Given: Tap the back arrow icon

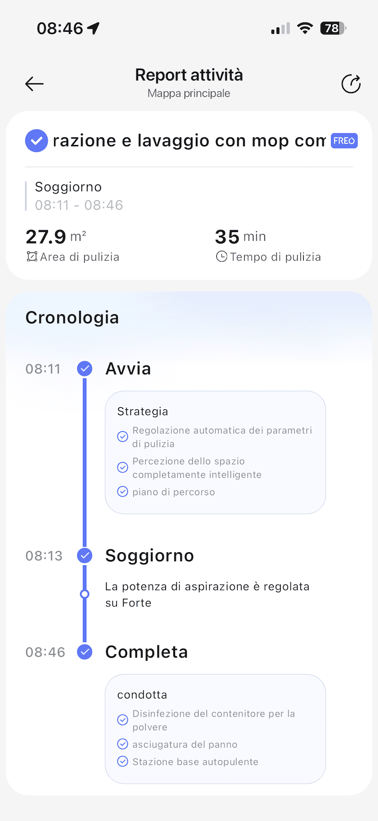Looking at the screenshot, I should 34,83.
